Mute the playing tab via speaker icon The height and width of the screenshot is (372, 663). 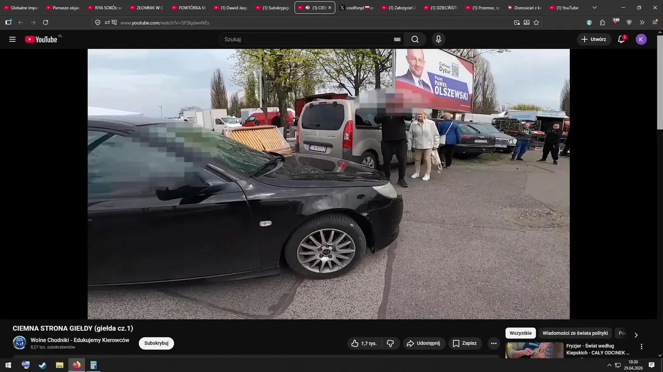pyautogui.click(x=308, y=8)
